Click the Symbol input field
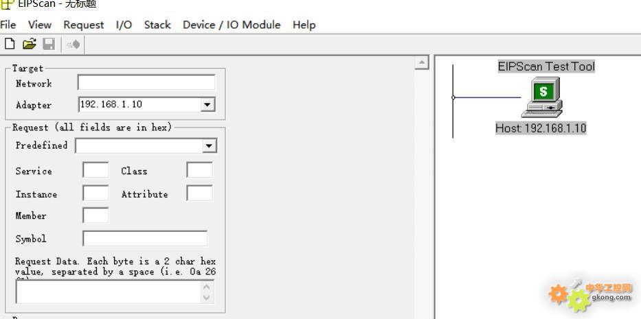Image resolution: width=641 pixels, height=319 pixels. tap(145, 239)
